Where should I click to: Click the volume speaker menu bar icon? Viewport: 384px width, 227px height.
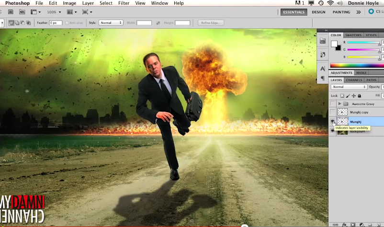(x=339, y=3)
